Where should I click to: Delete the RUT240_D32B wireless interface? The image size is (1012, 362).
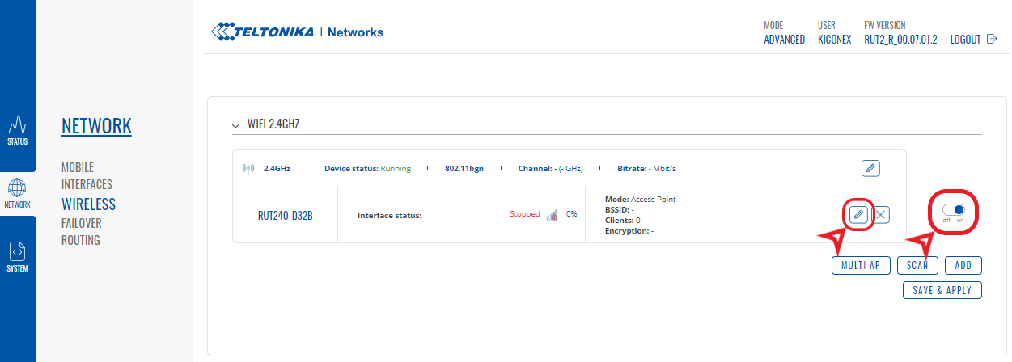point(881,214)
